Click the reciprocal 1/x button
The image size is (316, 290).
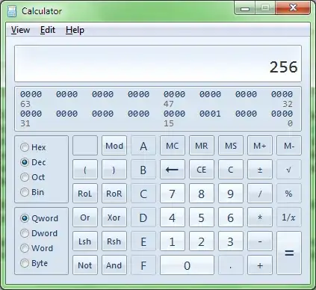click(x=289, y=217)
